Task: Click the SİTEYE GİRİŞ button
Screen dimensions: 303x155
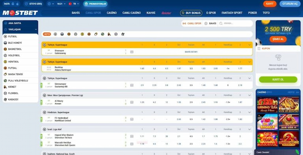Action: coord(34,4)
